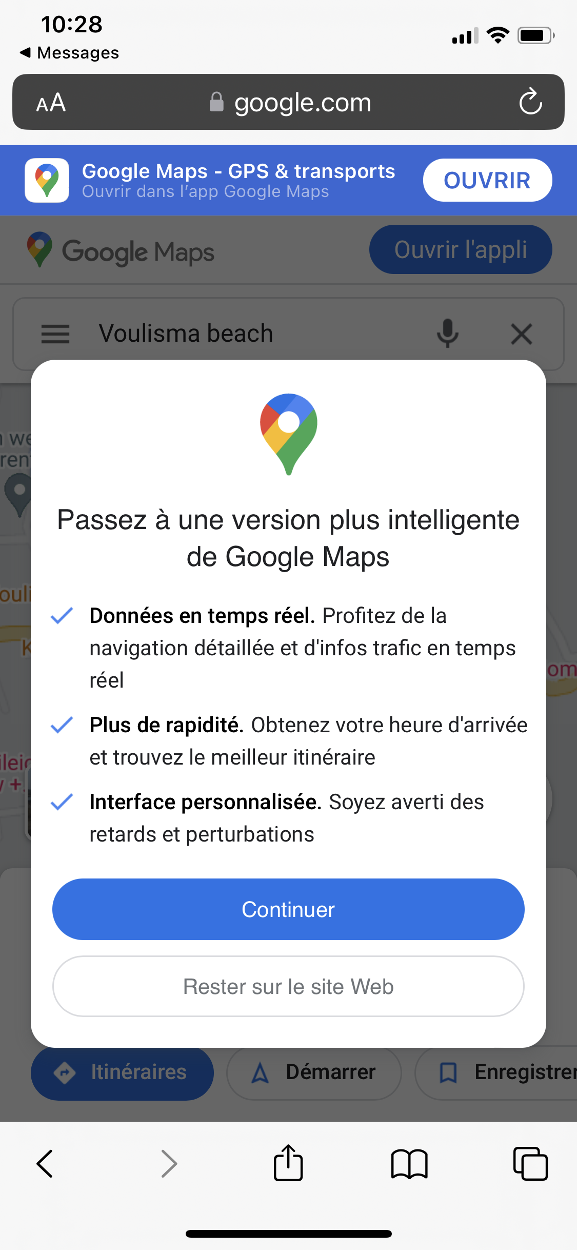Tap the Safari share icon
Screen dimensions: 577x1250
(x=288, y=1163)
